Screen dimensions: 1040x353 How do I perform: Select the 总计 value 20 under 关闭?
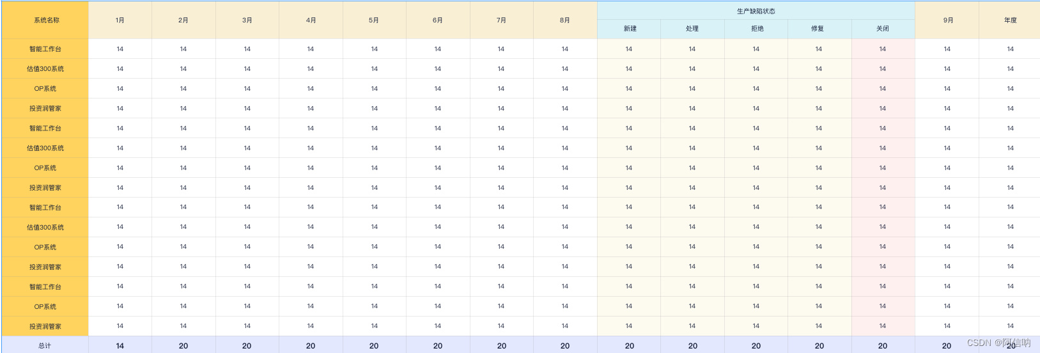pyautogui.click(x=883, y=345)
